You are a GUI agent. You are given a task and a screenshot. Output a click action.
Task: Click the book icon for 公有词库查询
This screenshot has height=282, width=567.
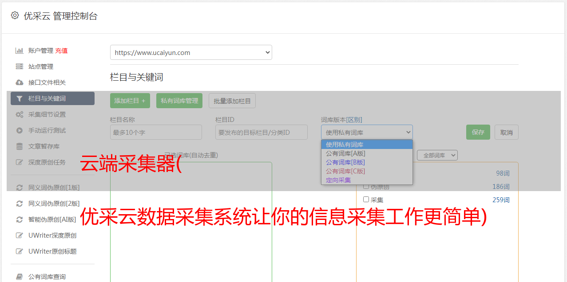[19, 277]
